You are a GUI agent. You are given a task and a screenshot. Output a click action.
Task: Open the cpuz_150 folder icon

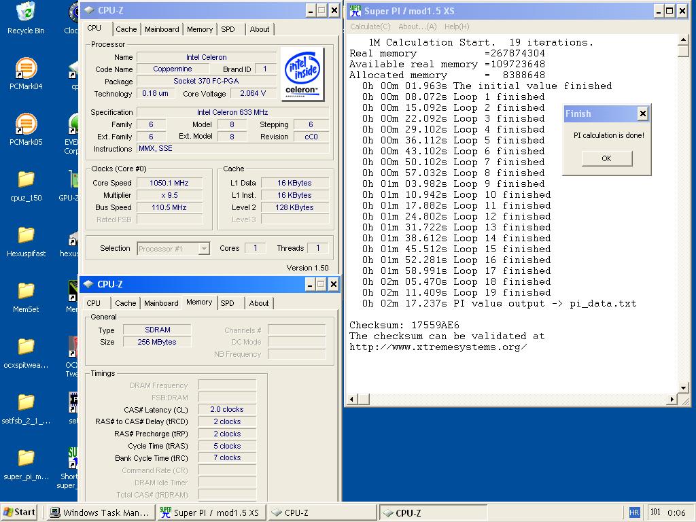(26, 179)
